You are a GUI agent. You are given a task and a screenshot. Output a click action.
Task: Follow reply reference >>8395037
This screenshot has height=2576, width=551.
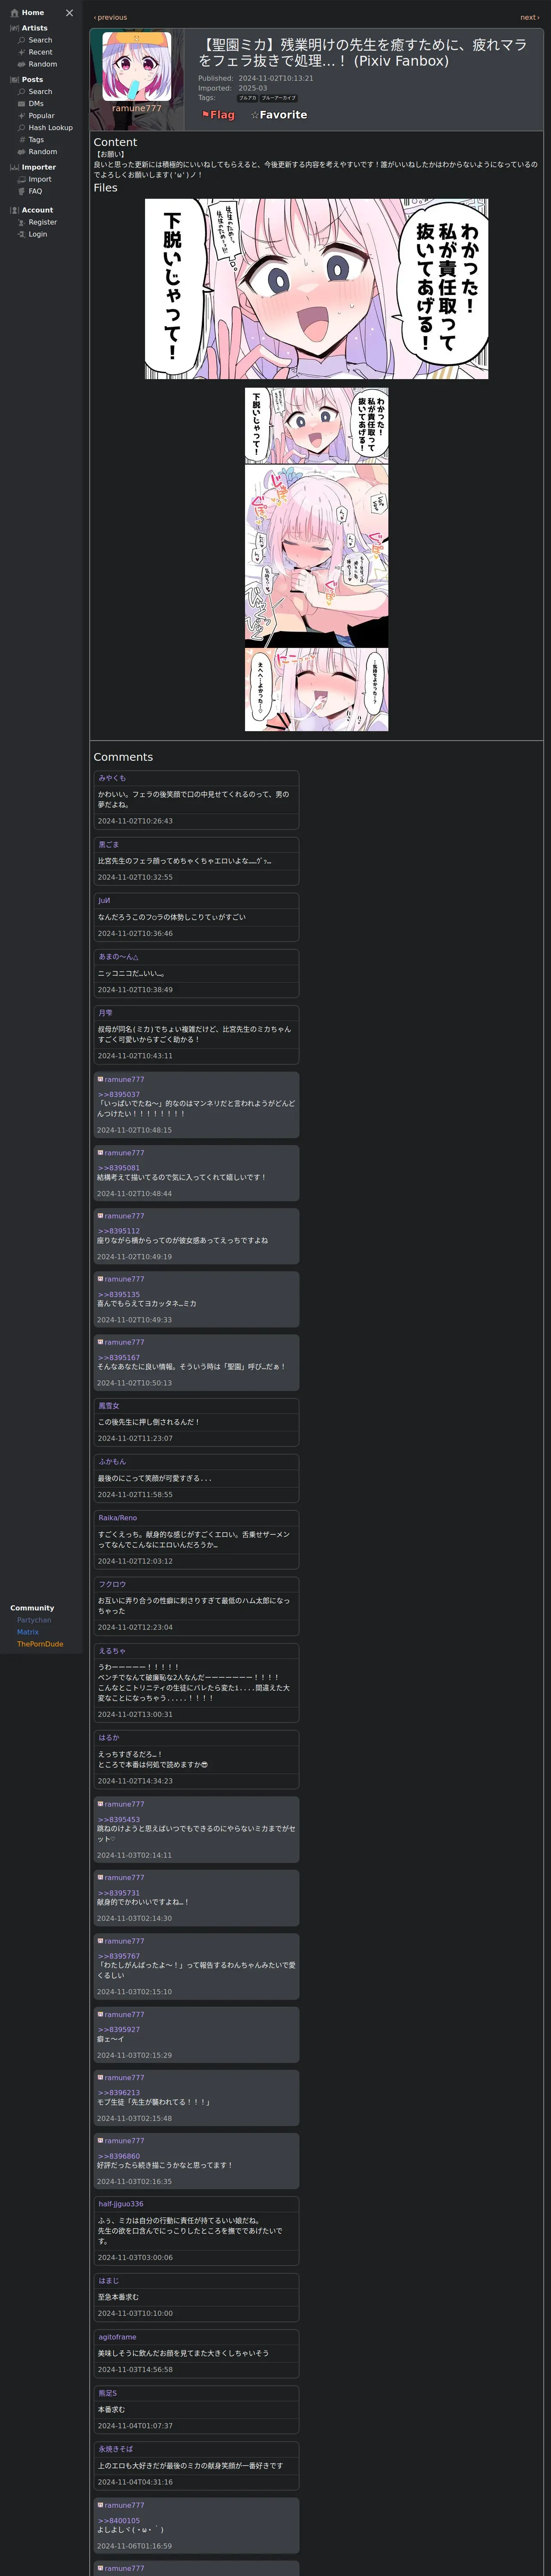click(119, 1094)
